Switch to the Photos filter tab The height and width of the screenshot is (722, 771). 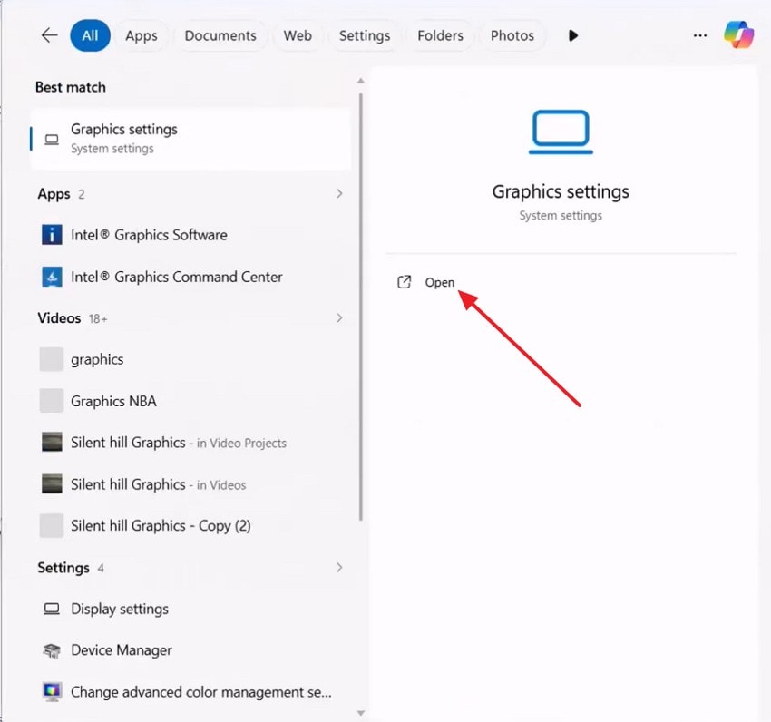(512, 35)
